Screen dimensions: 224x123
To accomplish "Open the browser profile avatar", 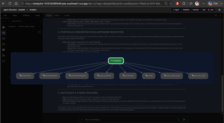I will 197,3.
